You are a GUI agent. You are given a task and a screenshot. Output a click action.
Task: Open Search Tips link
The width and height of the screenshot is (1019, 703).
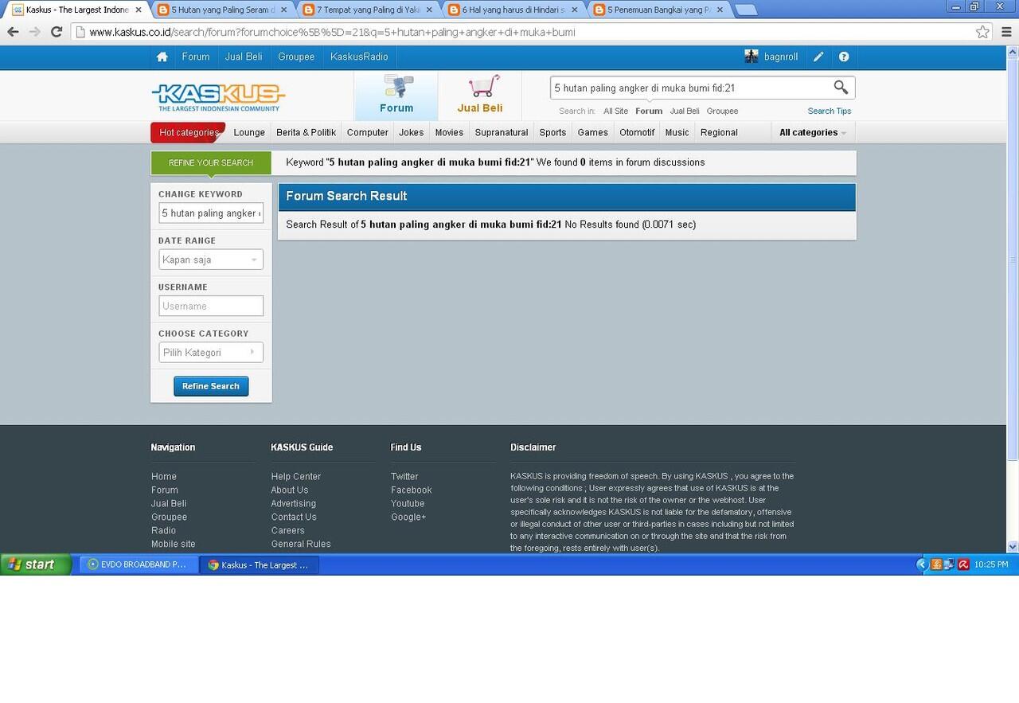pos(830,111)
